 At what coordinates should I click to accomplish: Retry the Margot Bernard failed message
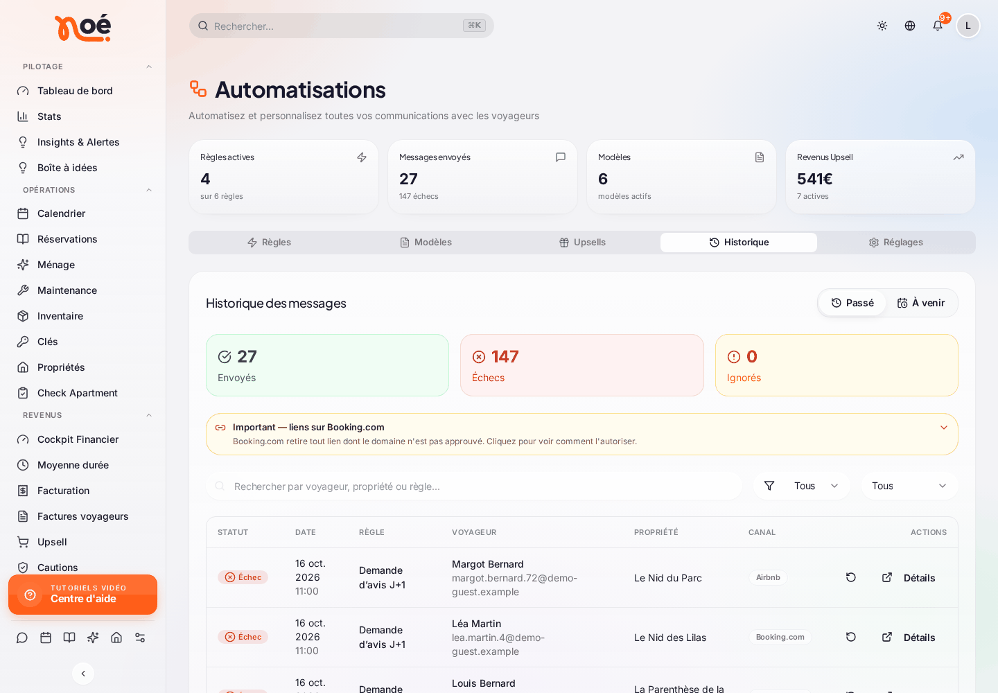851,577
